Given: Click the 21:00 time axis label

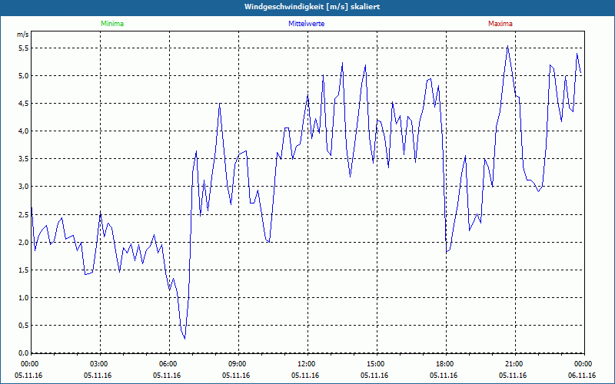Looking at the screenshot, I should (x=515, y=364).
